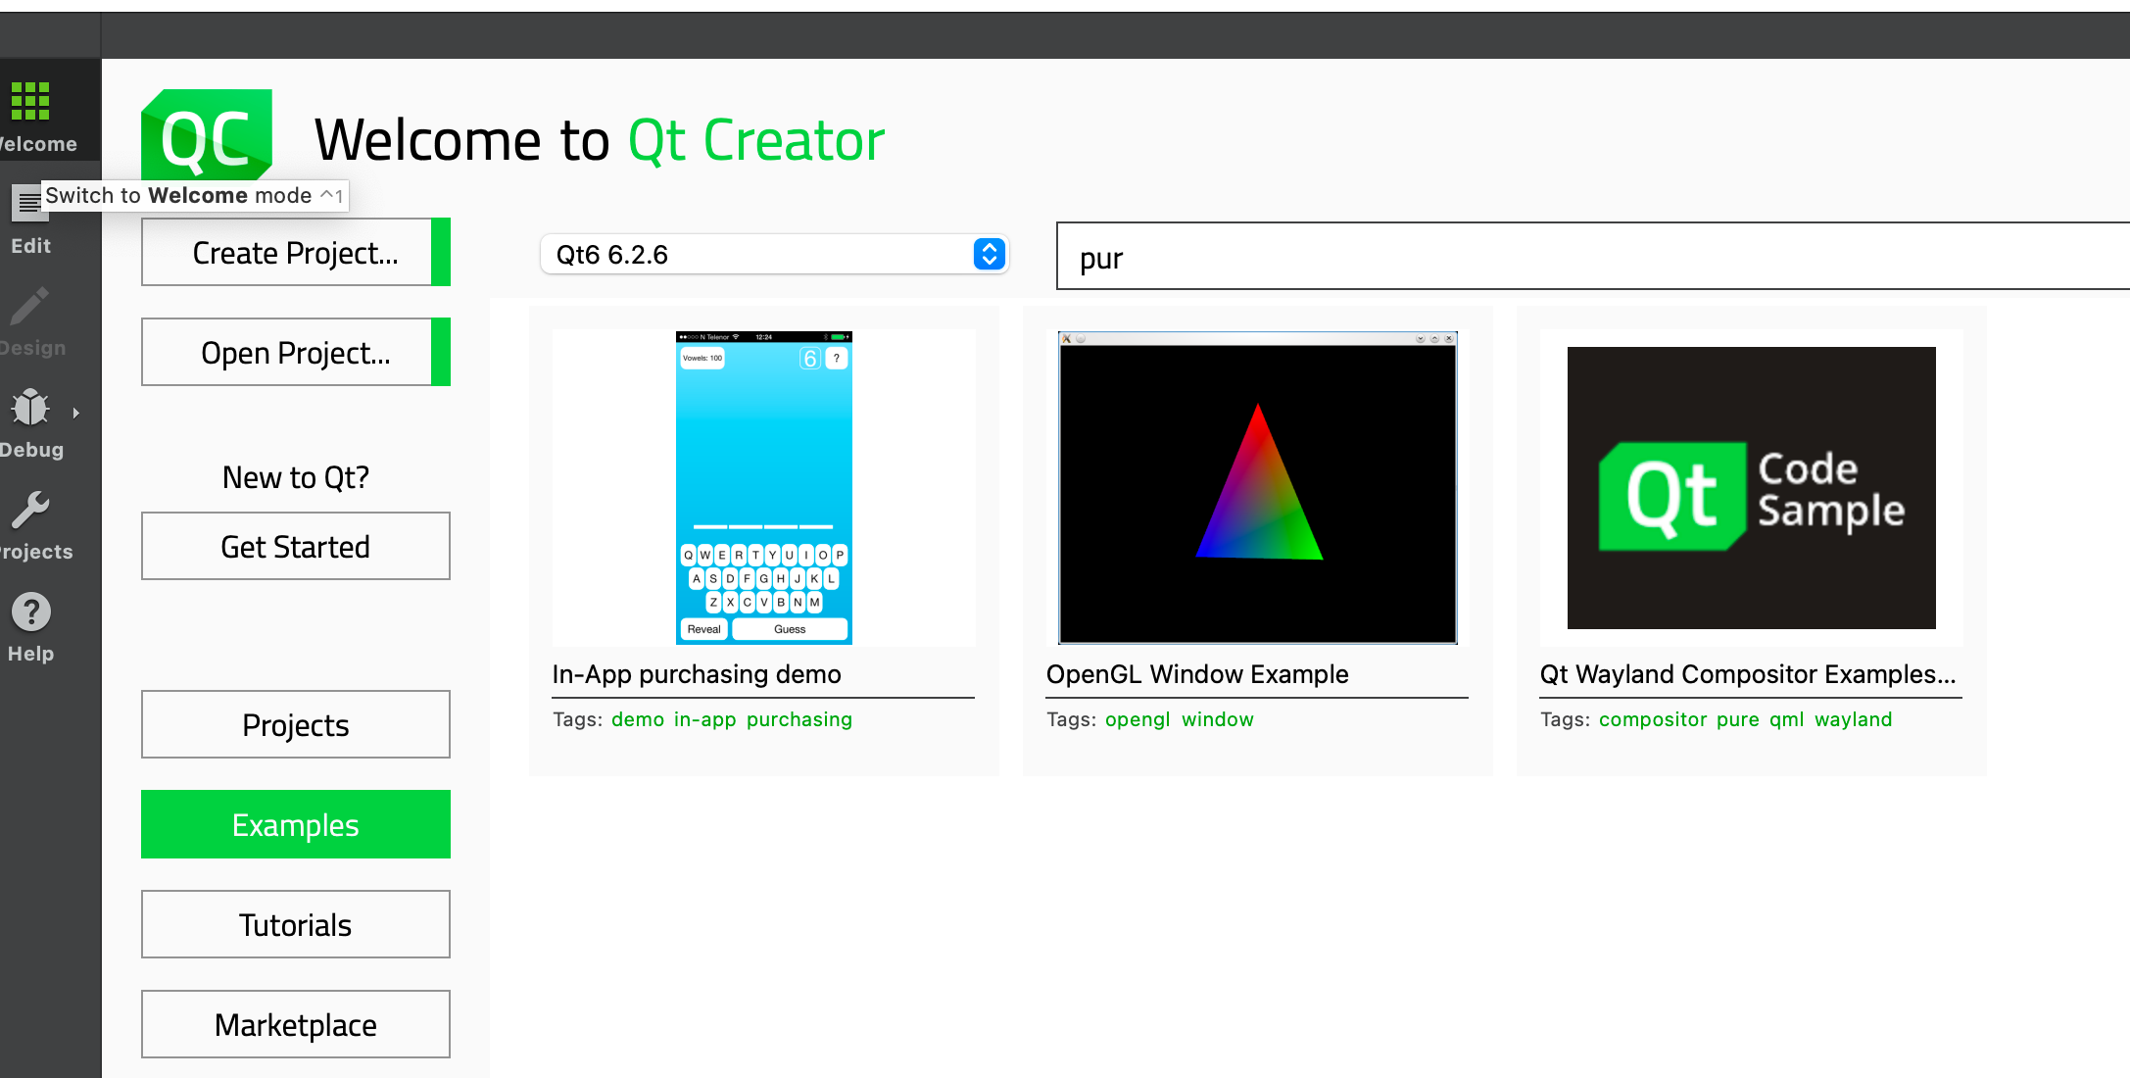Filter by the wayland tag
The width and height of the screenshot is (2130, 1078).
[x=1854, y=719]
